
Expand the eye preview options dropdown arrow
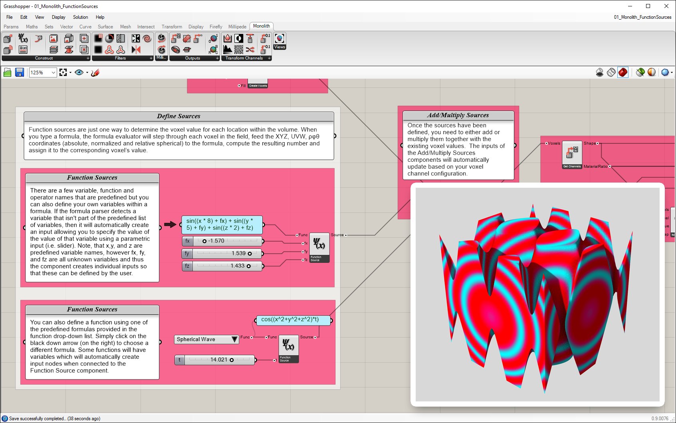[x=87, y=73]
